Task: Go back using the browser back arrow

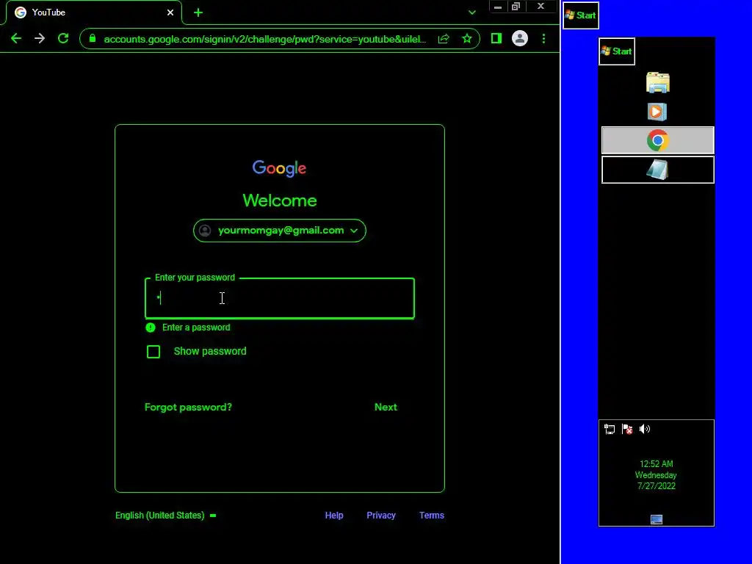Action: (16, 38)
